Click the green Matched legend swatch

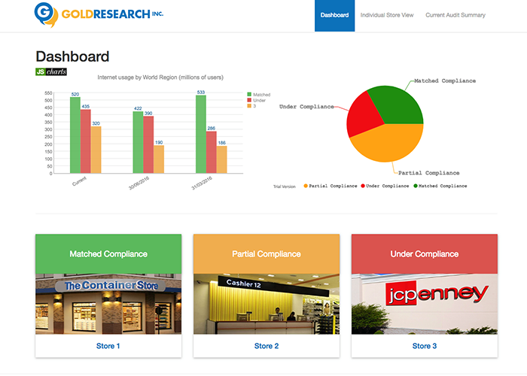250,95
